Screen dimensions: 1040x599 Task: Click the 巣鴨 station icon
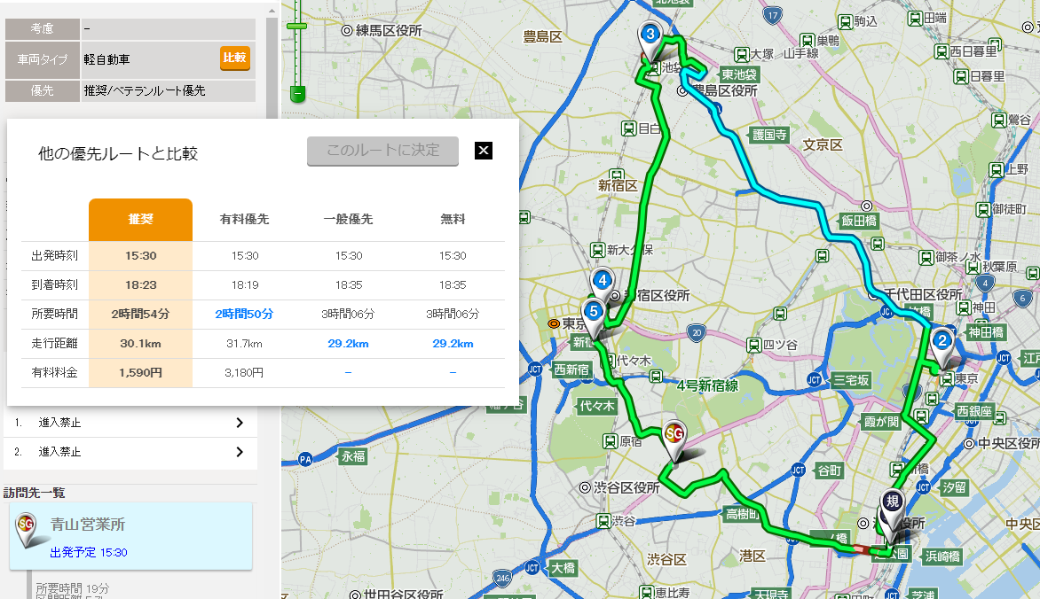click(x=808, y=41)
